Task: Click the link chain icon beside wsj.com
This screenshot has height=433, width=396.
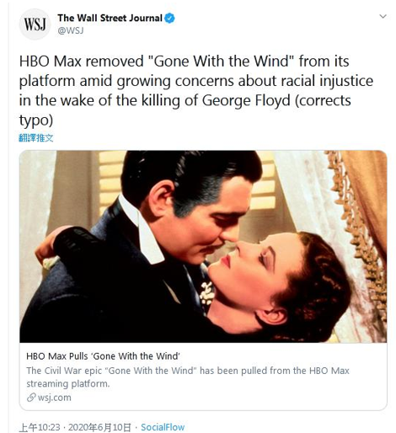Action: (x=31, y=398)
